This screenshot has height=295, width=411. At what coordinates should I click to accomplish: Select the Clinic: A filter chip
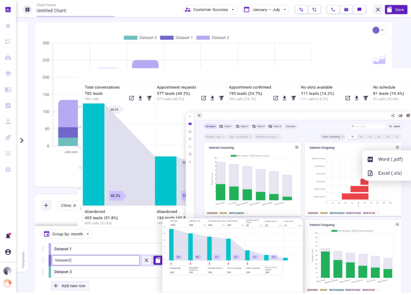[68, 205]
